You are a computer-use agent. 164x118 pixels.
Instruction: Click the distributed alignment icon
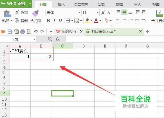click(143, 21)
